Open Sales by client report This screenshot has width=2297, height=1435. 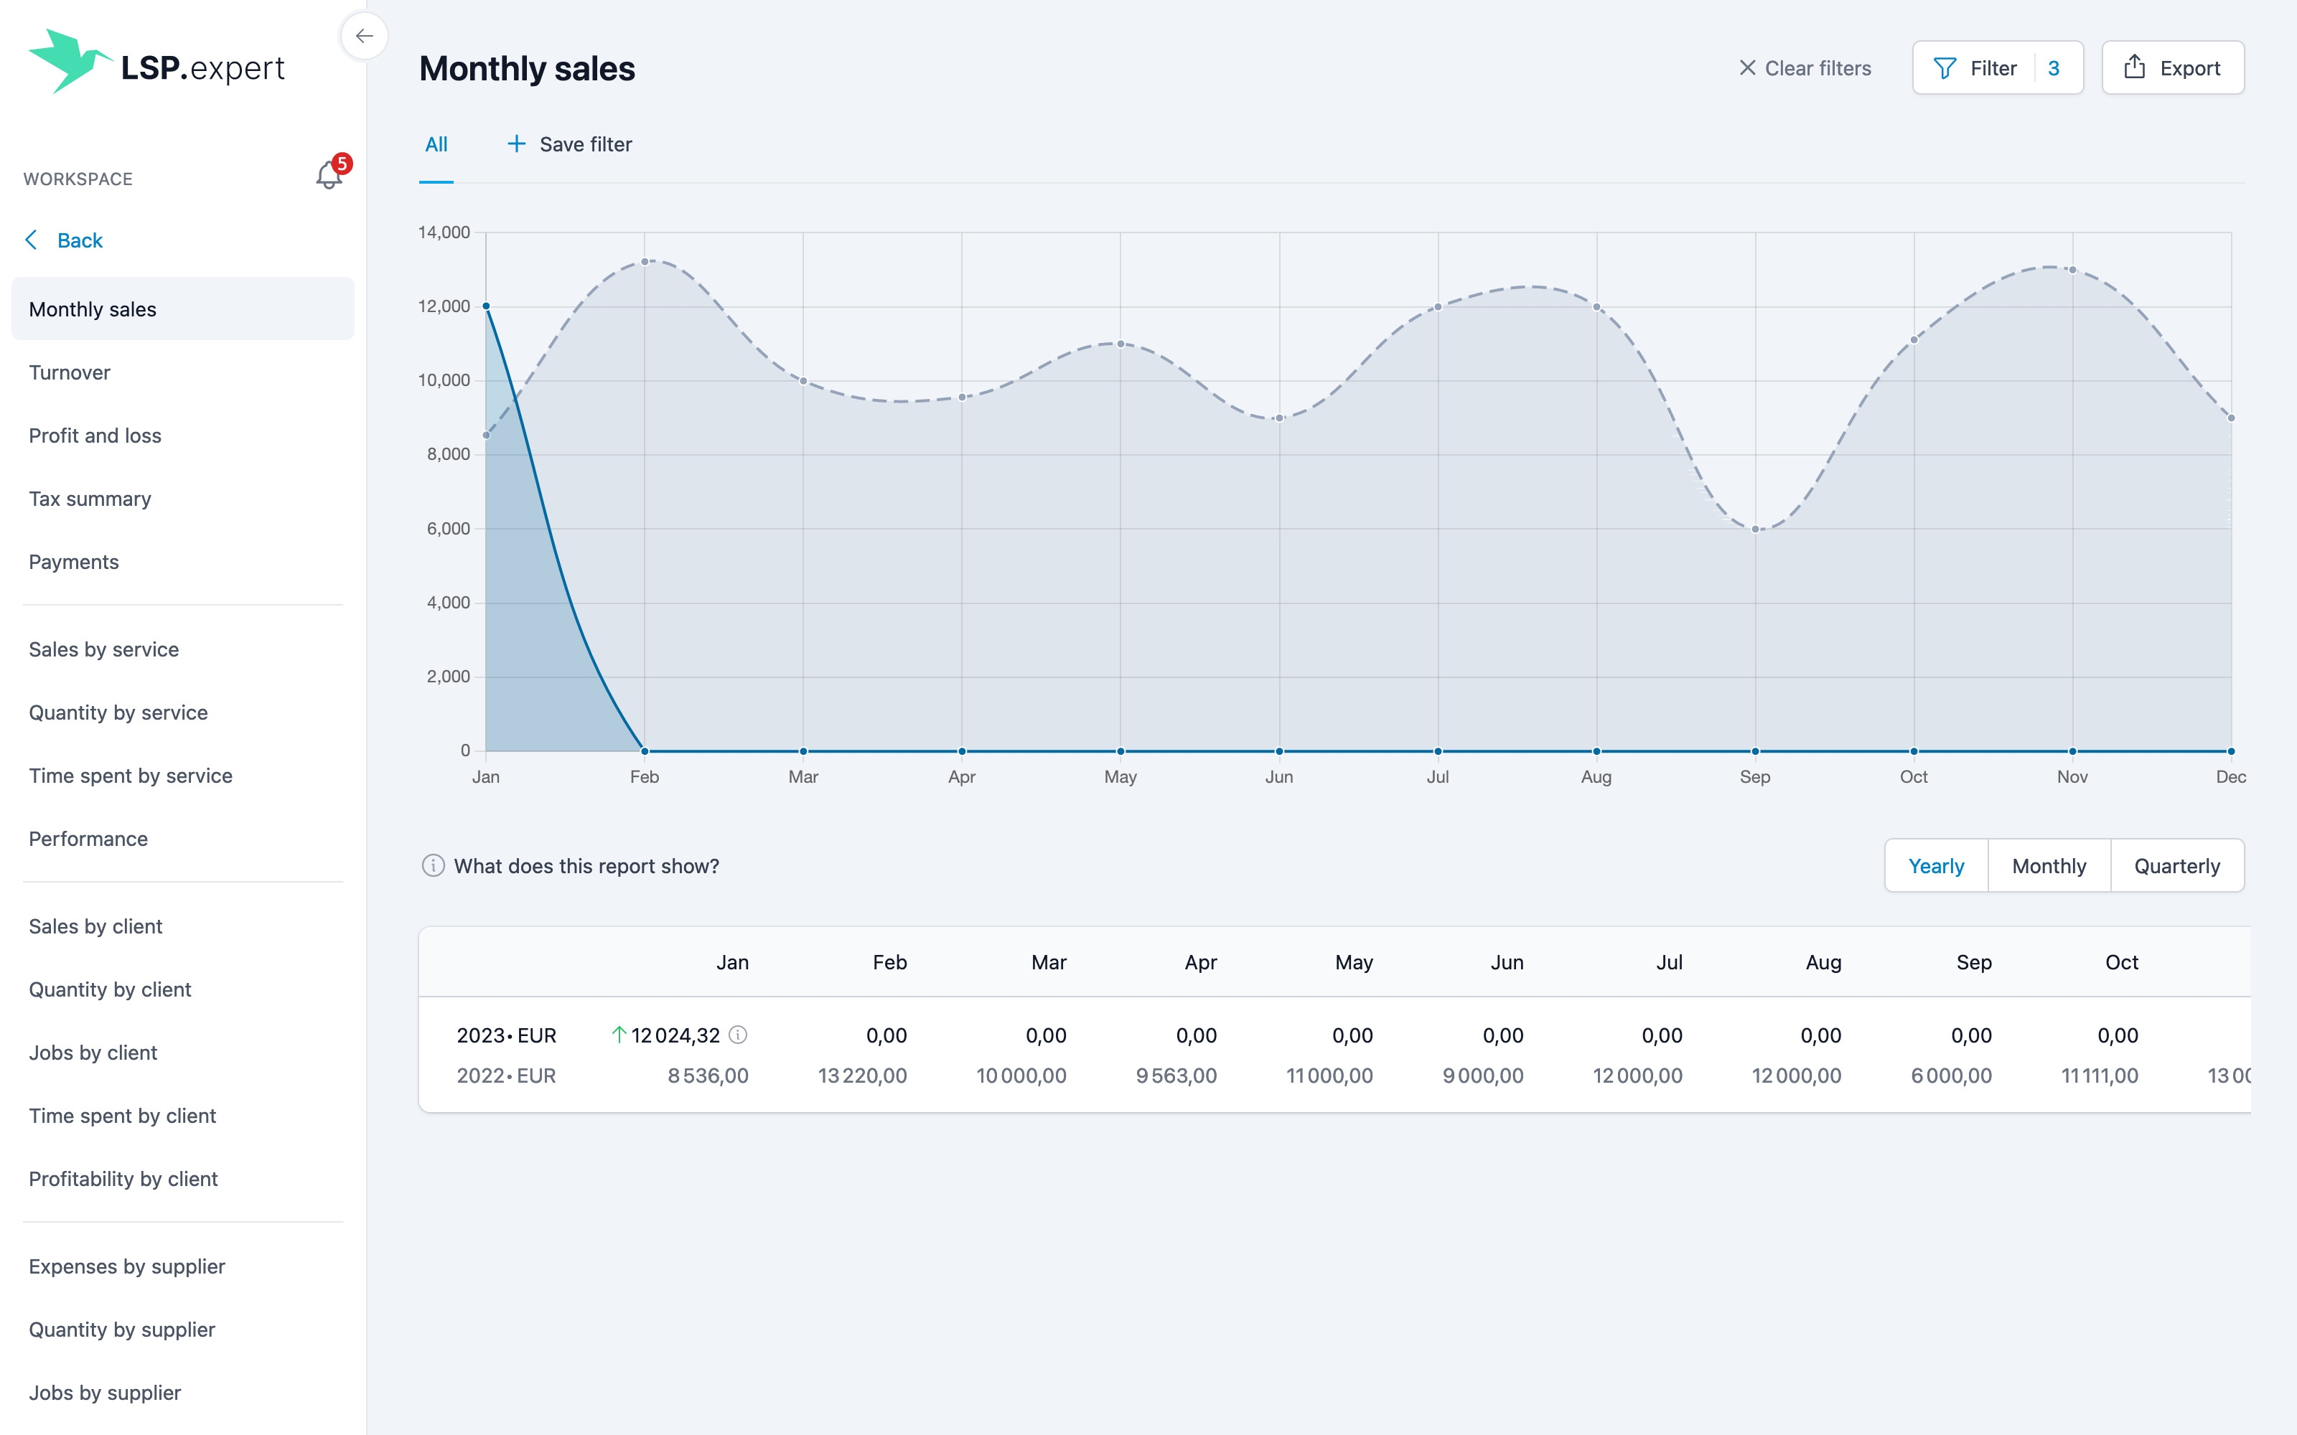pos(95,926)
